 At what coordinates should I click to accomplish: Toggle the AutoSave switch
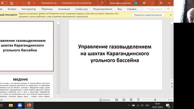coord(4,3)
